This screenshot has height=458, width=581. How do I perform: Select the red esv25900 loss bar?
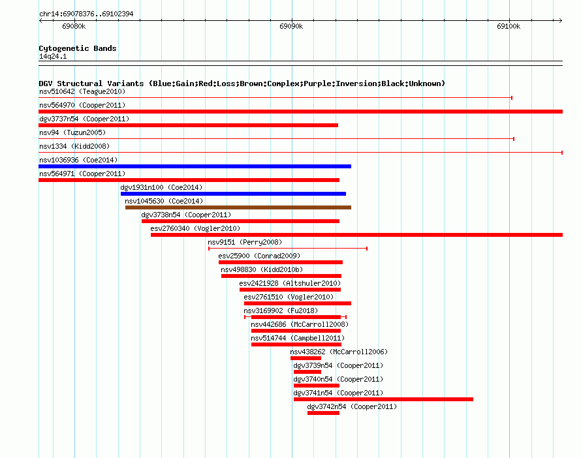pos(281,262)
